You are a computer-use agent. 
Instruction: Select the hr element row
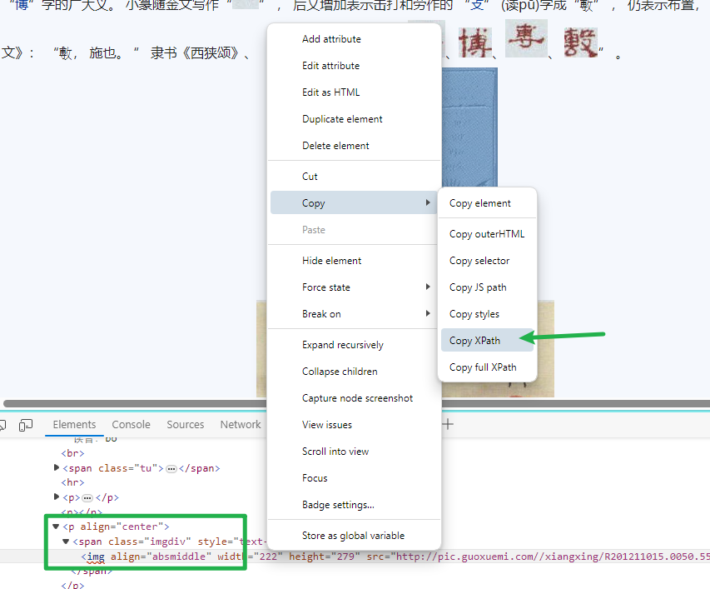[72, 482]
